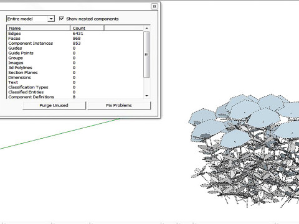
Task: Click the statistics list scroll up arrow
Action: tap(146, 28)
